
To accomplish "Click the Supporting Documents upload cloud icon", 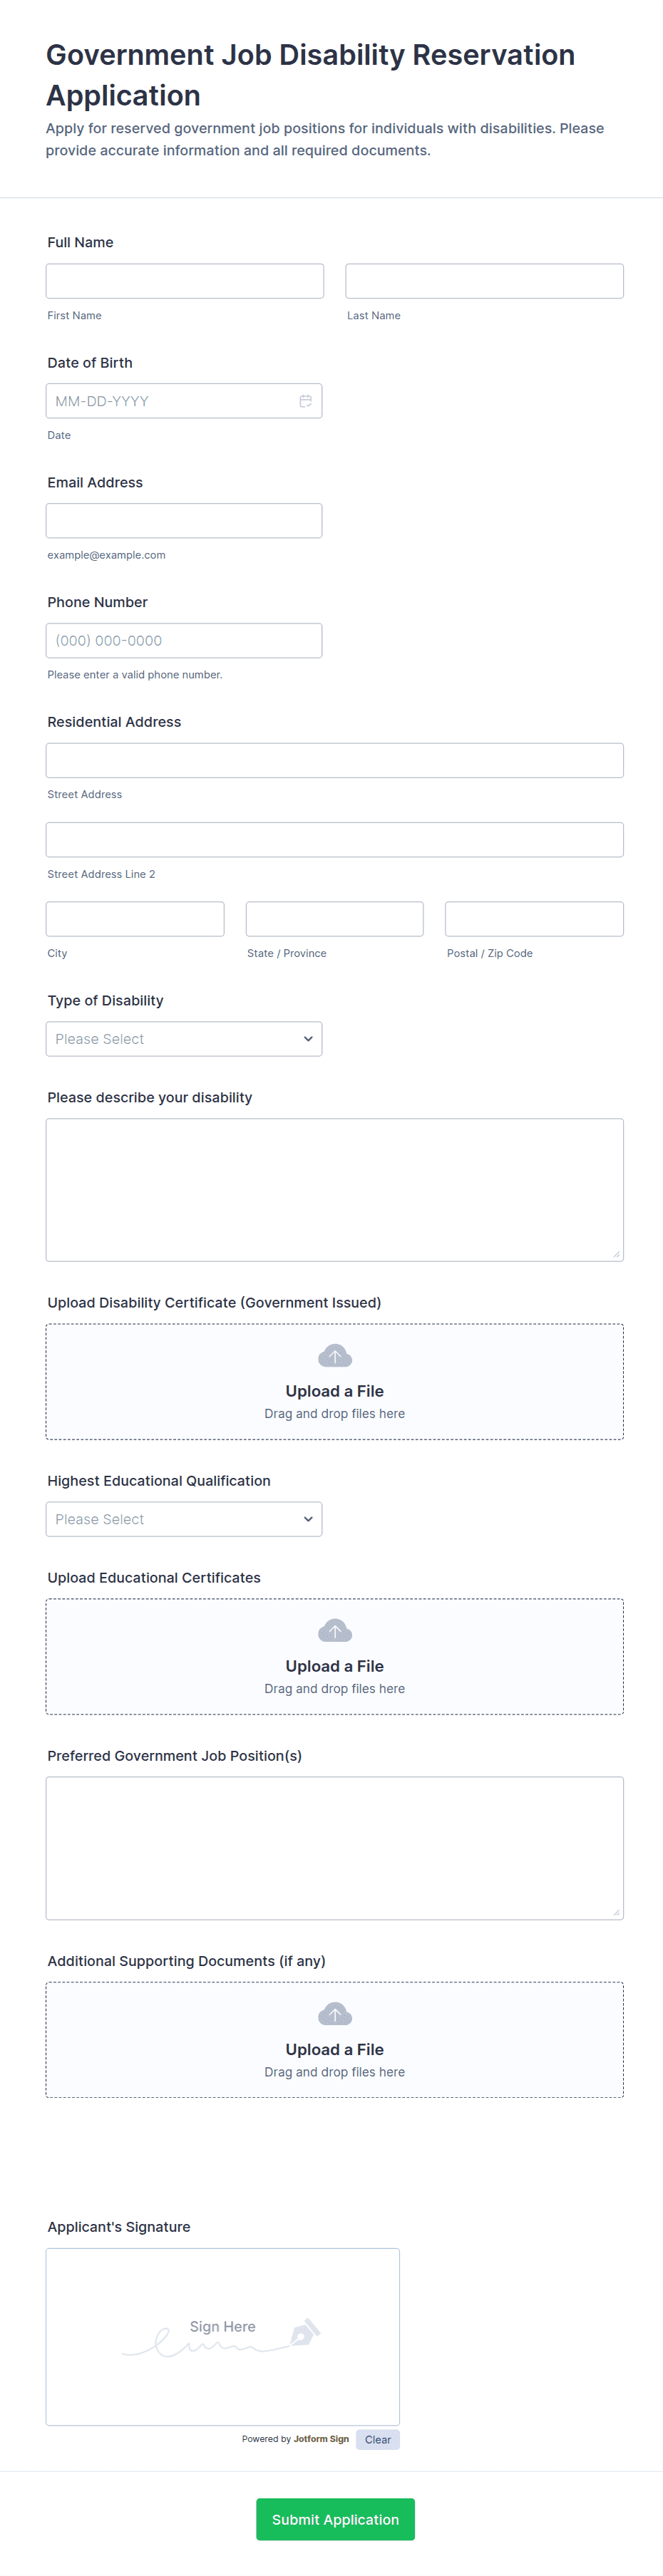I will point(334,2014).
